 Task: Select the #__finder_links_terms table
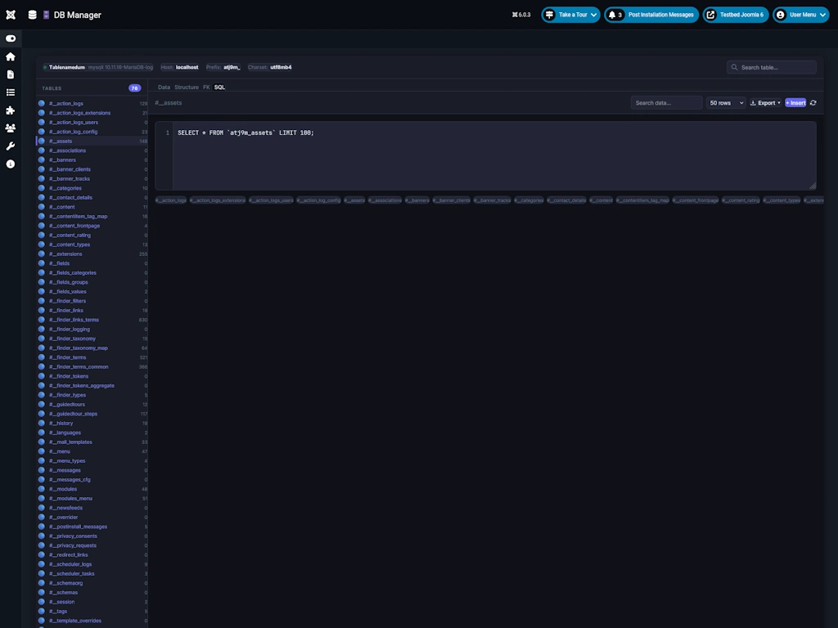click(x=92, y=320)
